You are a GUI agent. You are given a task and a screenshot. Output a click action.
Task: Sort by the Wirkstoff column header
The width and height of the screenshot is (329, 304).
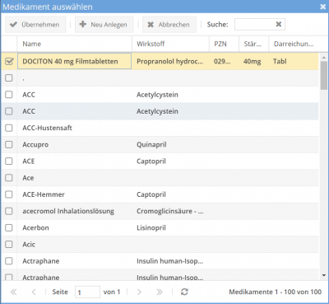click(170, 44)
